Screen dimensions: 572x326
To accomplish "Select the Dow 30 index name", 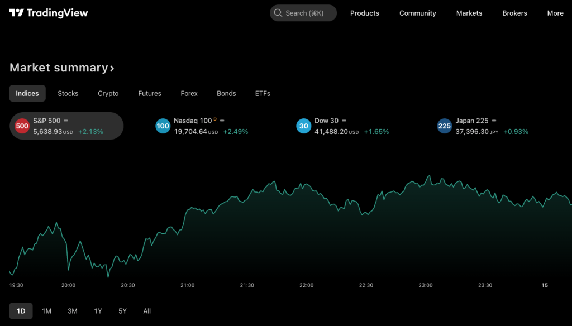I will 326,121.
